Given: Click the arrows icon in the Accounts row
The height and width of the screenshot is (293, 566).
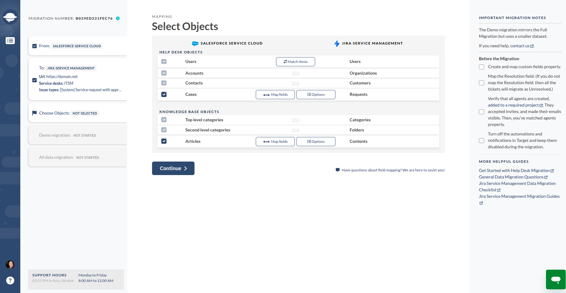Looking at the screenshot, I should pos(295,73).
